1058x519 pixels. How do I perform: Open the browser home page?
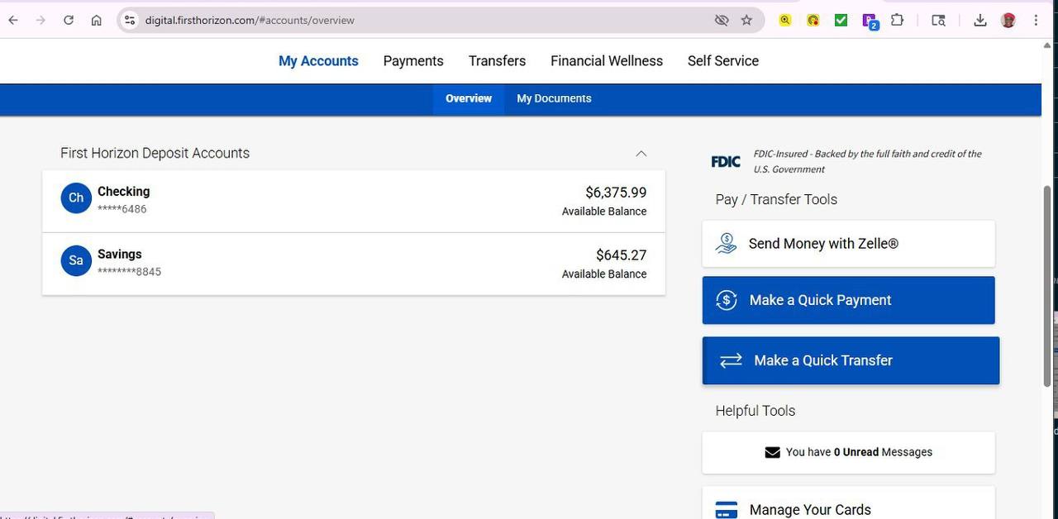[97, 20]
